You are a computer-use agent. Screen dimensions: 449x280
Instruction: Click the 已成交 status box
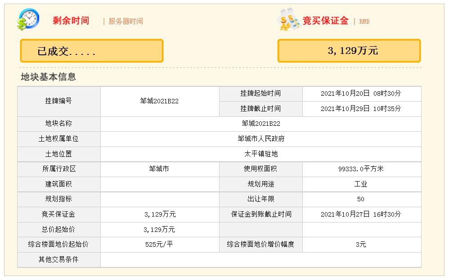coord(92,51)
